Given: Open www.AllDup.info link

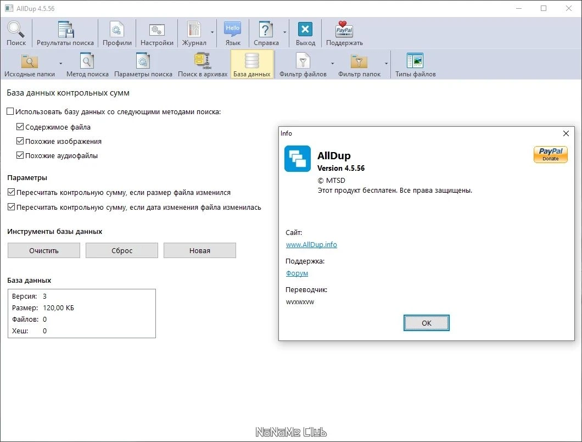Looking at the screenshot, I should click(311, 244).
